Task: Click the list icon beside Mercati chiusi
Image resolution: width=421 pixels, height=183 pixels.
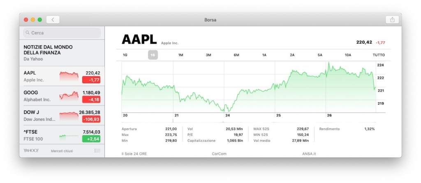Action: click(97, 151)
